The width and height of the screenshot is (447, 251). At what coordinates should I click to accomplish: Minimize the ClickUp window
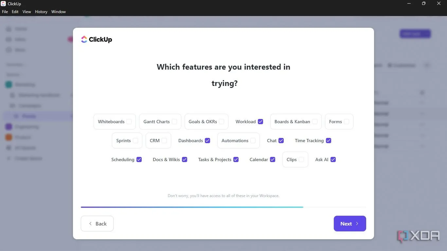tap(409, 4)
